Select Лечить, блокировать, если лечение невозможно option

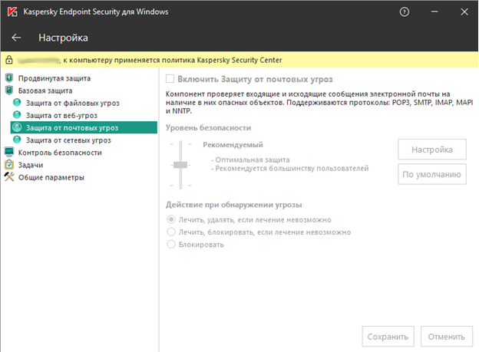pos(171,232)
